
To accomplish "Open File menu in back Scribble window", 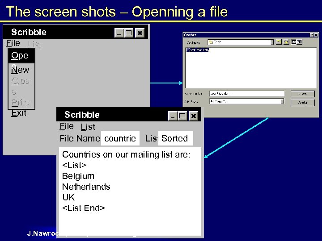I will pos(13,43).
